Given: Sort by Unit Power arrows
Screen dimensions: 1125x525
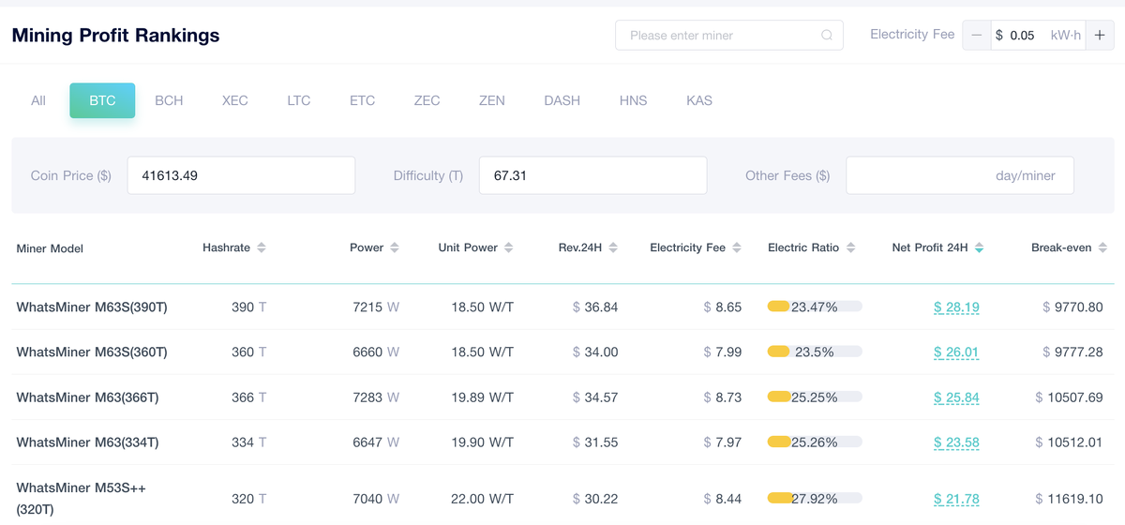Looking at the screenshot, I should 508,247.
